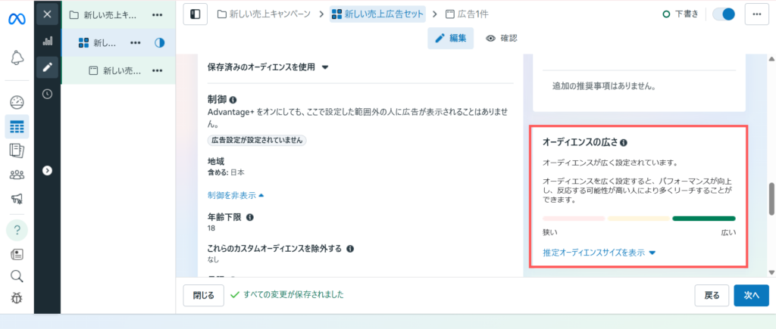Close the editor with the X icon
The height and width of the screenshot is (329, 776).
47,14
